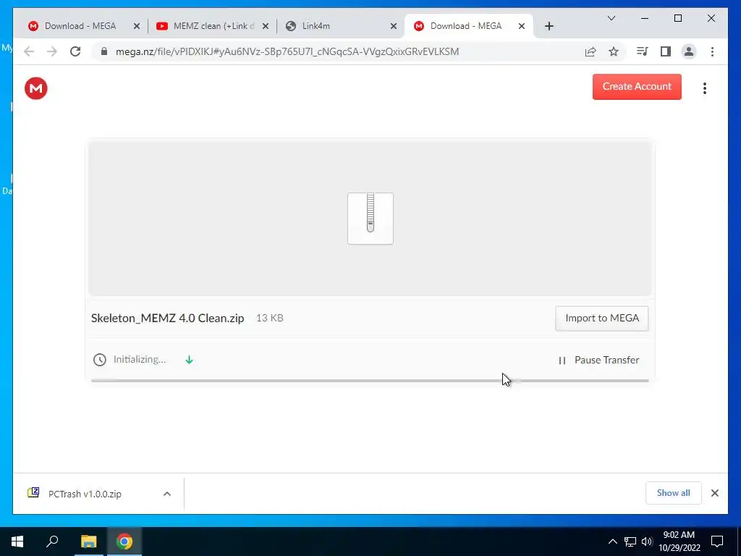The height and width of the screenshot is (556, 741).
Task: Click the address bar URL
Action: point(287,51)
